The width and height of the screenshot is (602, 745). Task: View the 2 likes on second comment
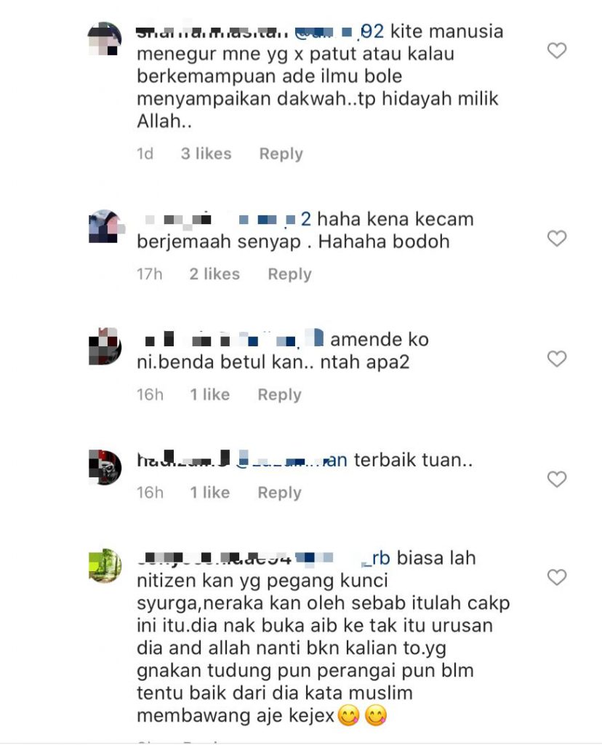point(214,274)
